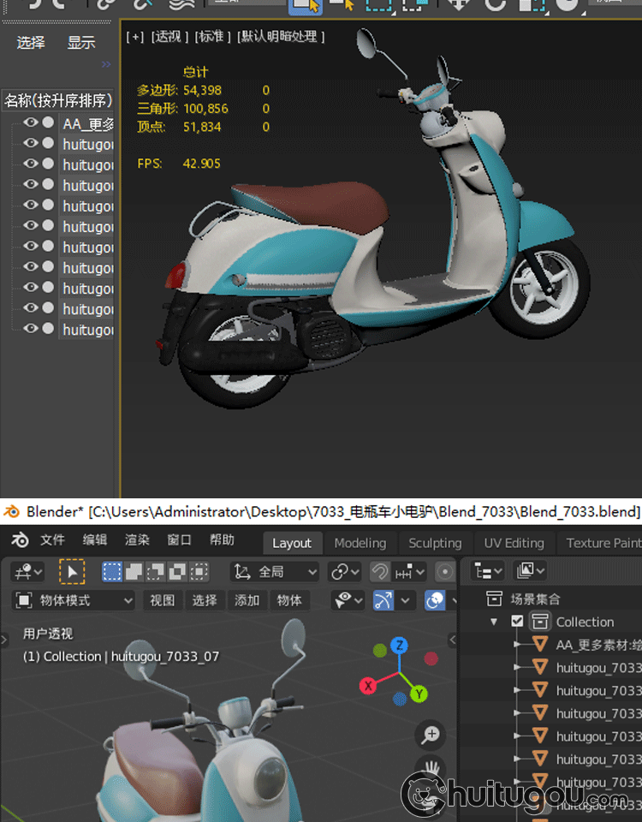Click the proportional editing circle icon
The image size is (642, 822).
(x=444, y=571)
